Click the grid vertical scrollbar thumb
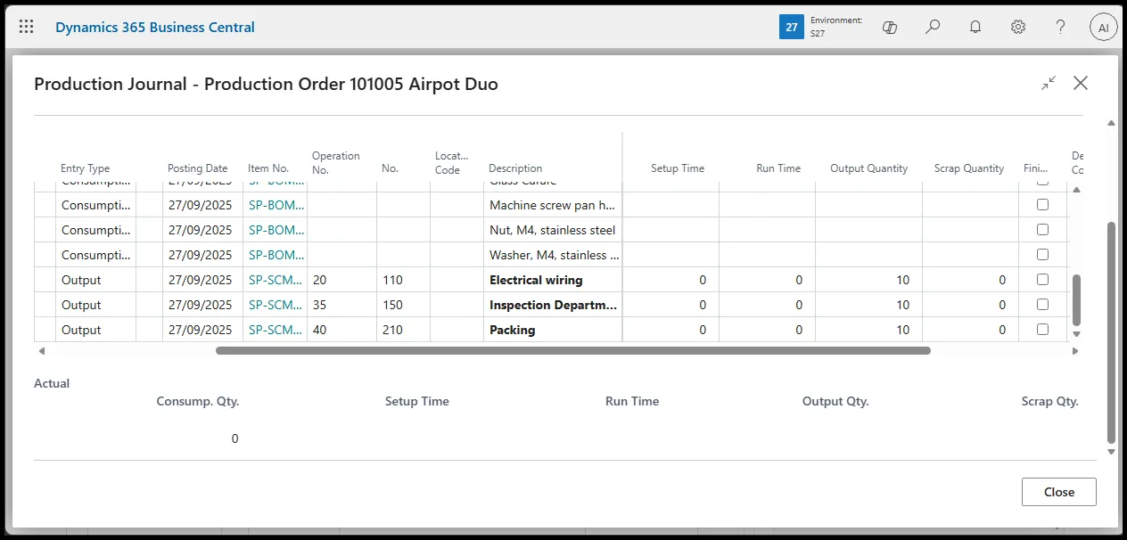The height and width of the screenshot is (540, 1127). (x=1076, y=300)
